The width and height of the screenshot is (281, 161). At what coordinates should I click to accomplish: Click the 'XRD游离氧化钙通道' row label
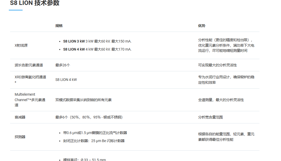pos(30,80)
